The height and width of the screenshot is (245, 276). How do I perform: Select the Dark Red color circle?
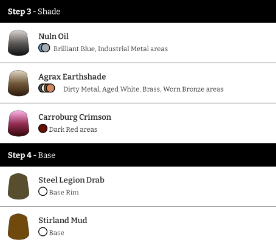pyautogui.click(x=43, y=129)
